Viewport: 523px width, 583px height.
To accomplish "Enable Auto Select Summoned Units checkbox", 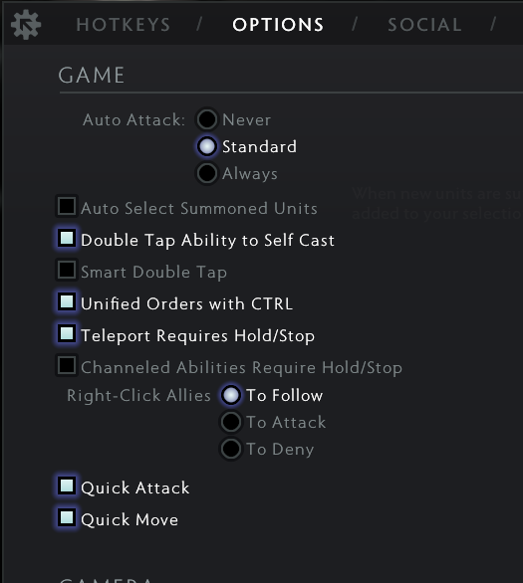I will [67, 206].
